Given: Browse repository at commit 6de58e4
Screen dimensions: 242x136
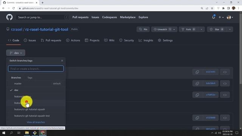Looking at the screenshot, I should [225, 83].
